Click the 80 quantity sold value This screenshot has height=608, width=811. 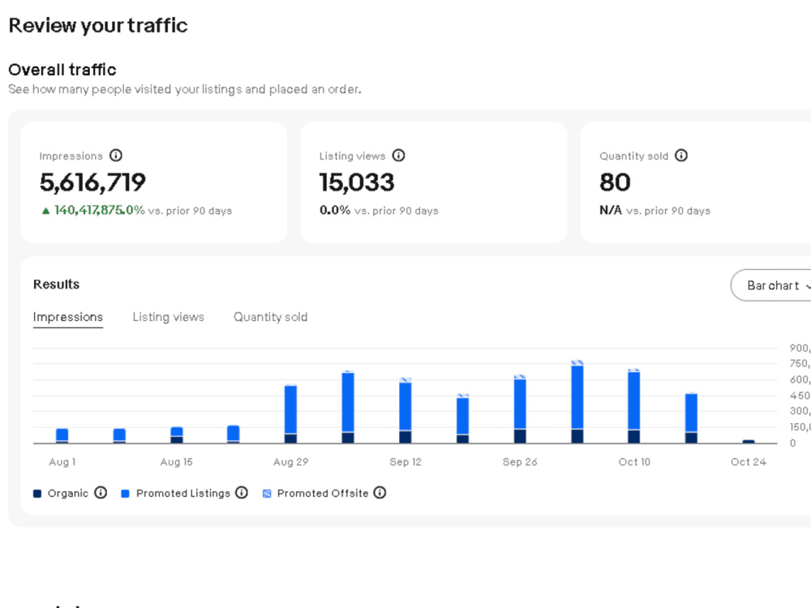(x=615, y=182)
